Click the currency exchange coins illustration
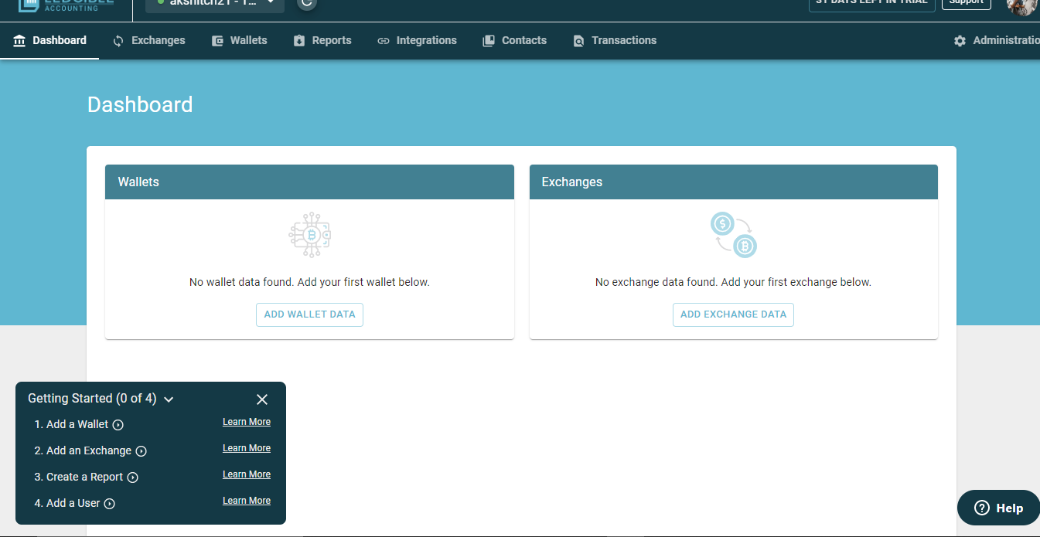Viewport: 1040px width, 537px height. tap(733, 236)
